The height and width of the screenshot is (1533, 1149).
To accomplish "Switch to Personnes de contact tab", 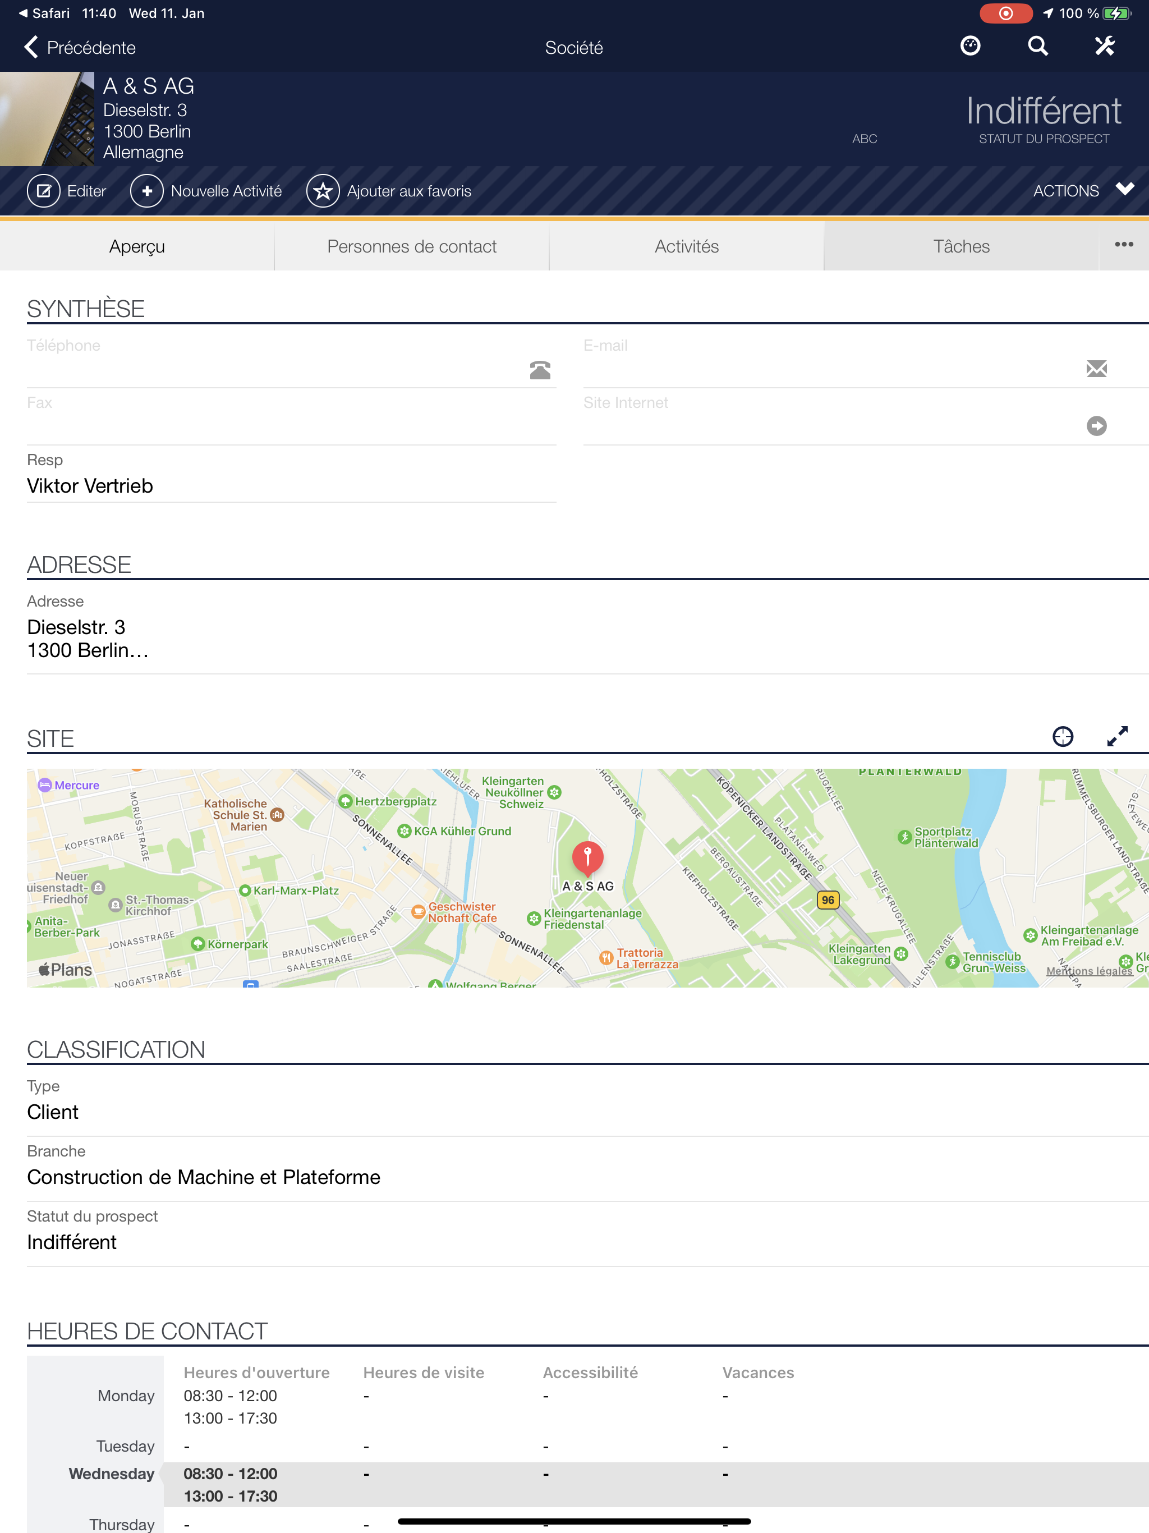I will coord(412,246).
